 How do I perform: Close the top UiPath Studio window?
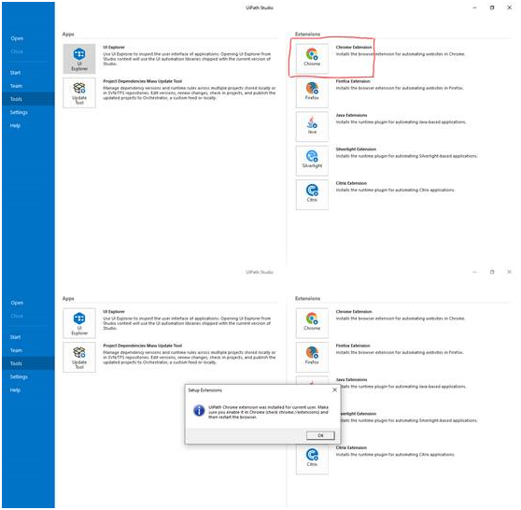click(510, 7)
